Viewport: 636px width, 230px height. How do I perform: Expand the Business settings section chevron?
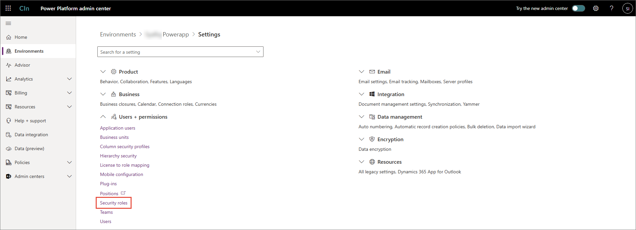[x=103, y=94]
